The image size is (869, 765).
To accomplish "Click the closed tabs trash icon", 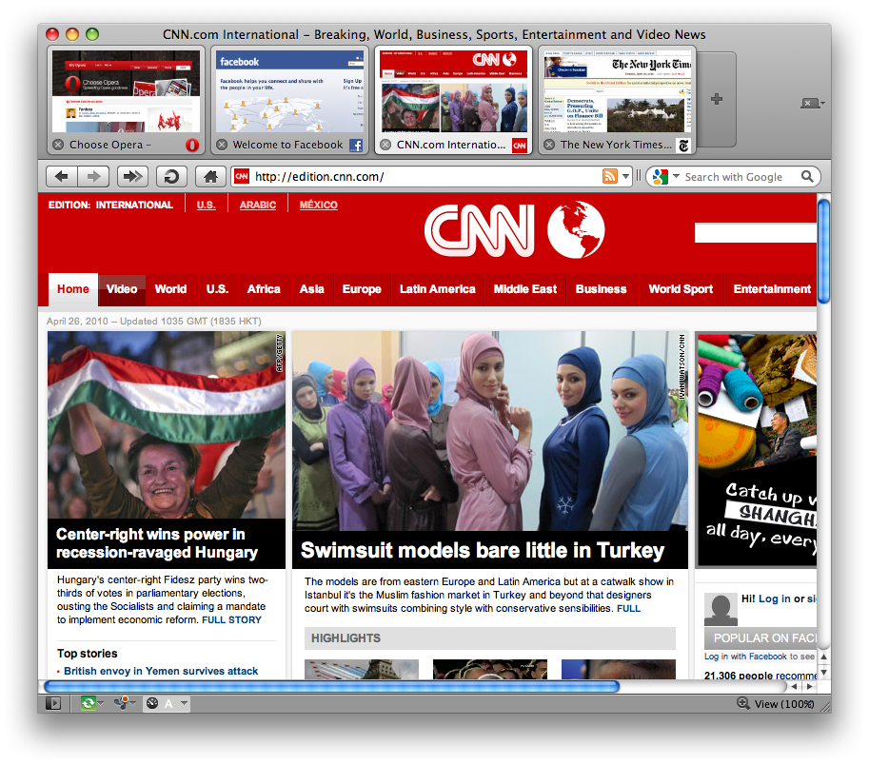I will (809, 103).
